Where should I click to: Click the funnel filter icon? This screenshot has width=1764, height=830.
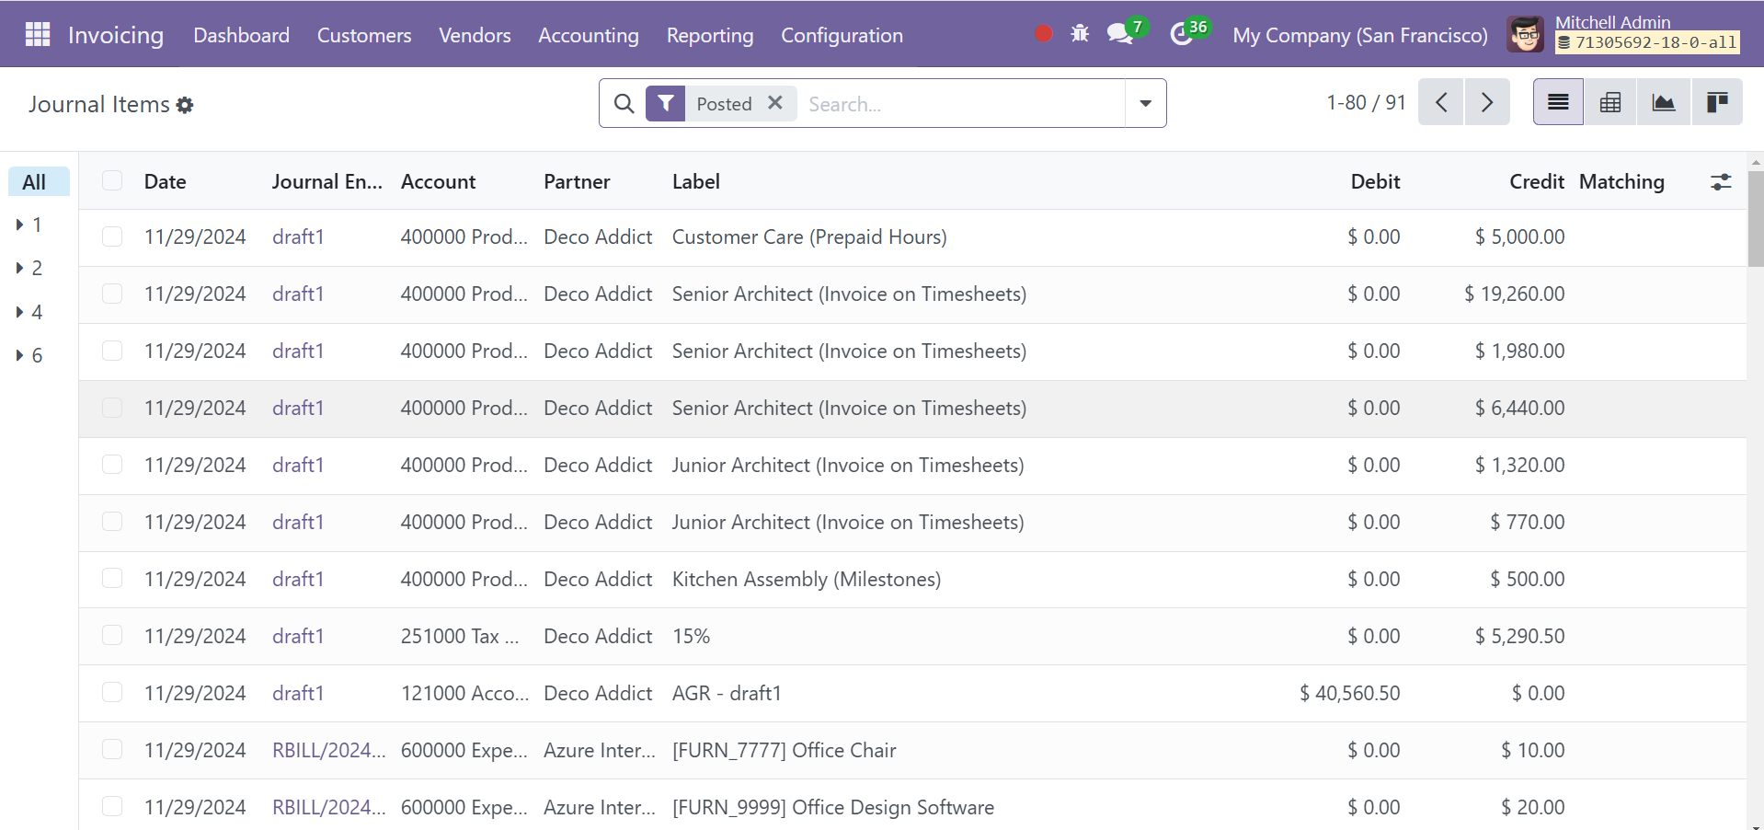pos(666,103)
